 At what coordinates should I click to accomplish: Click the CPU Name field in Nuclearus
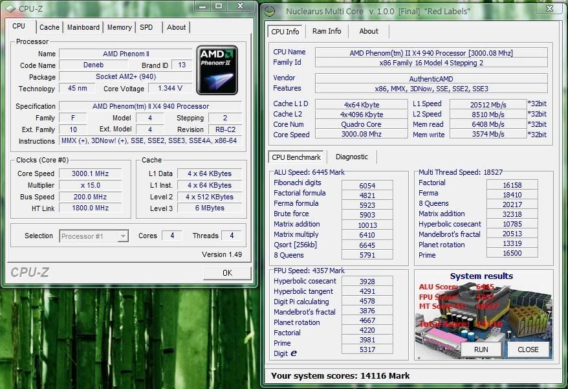point(431,53)
